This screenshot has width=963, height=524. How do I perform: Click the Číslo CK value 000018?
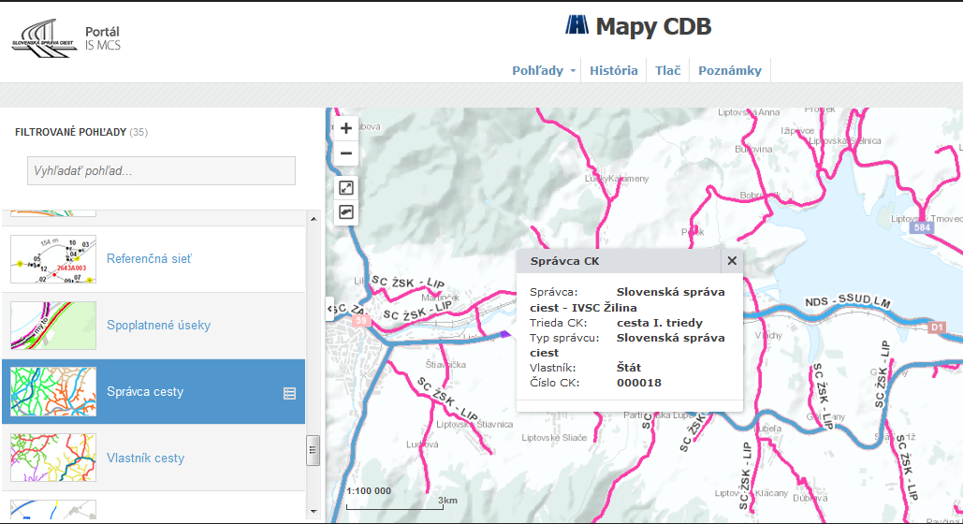click(638, 383)
